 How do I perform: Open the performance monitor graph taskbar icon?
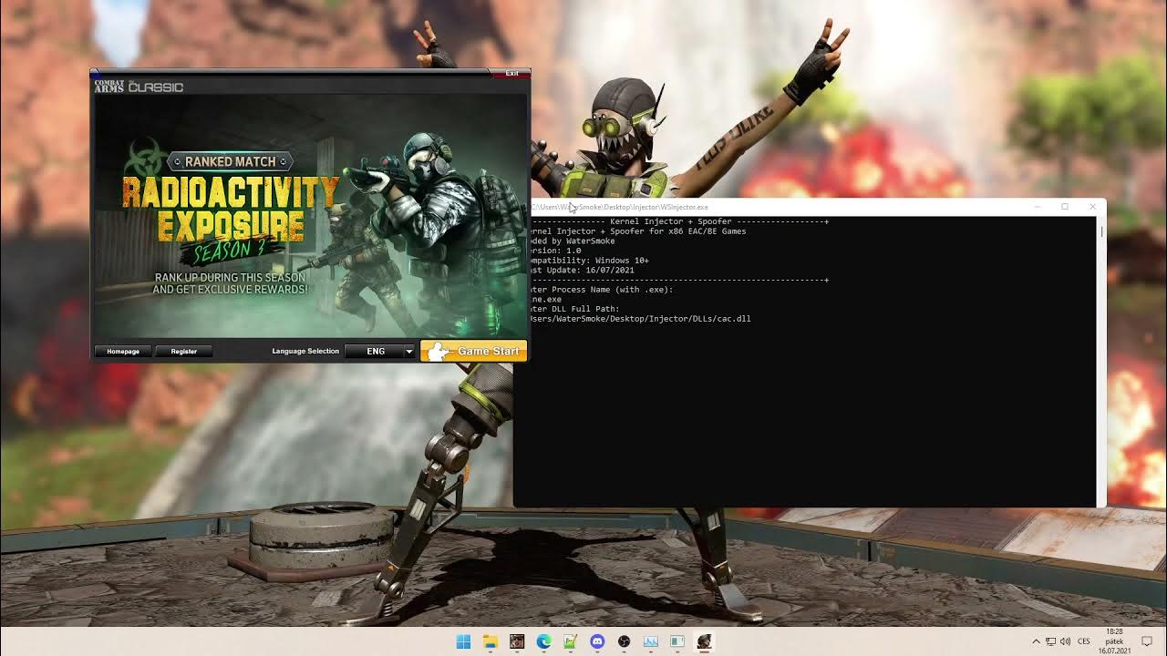click(x=650, y=641)
